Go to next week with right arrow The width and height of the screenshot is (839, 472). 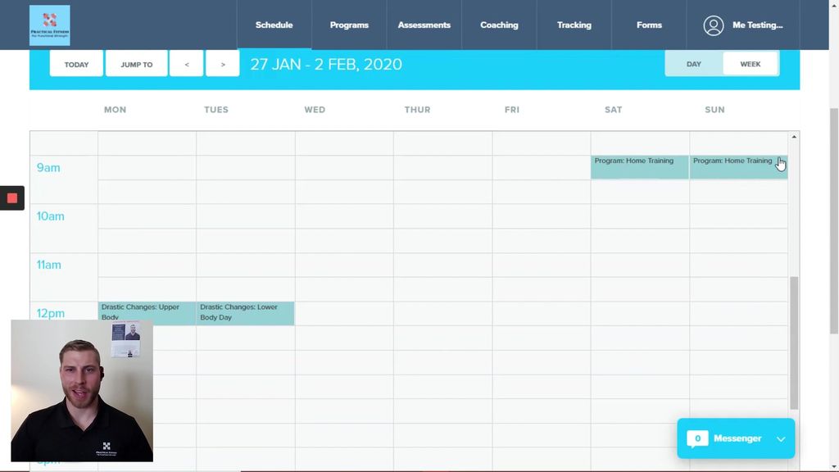pyautogui.click(x=223, y=64)
